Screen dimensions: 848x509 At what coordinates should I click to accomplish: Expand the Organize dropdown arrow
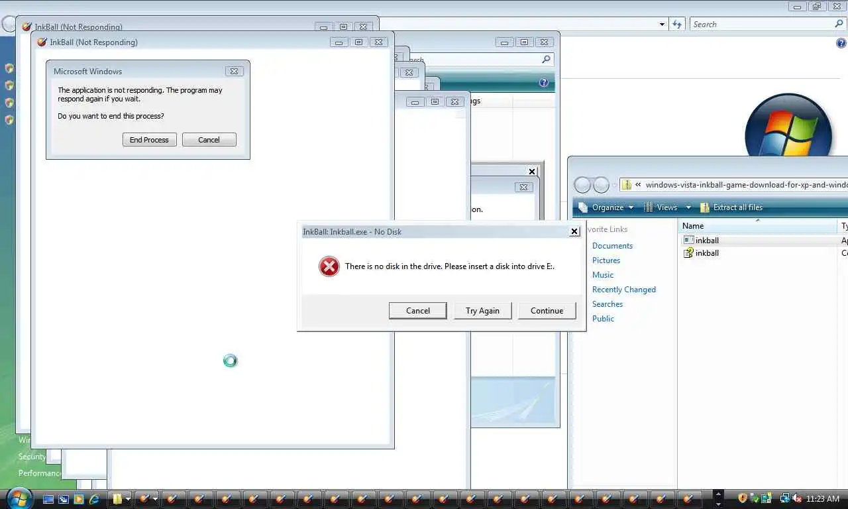point(631,207)
